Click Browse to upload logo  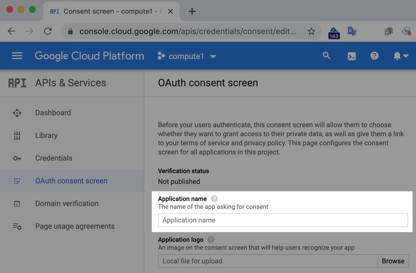pos(393,261)
